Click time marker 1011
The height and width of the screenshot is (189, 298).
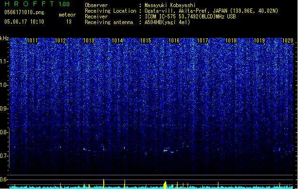[33, 41]
